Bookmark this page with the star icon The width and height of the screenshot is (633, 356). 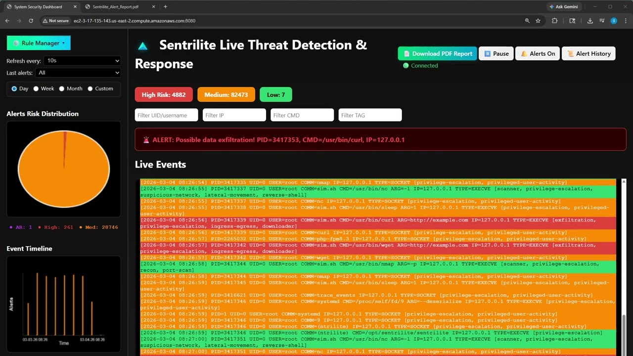538,21
